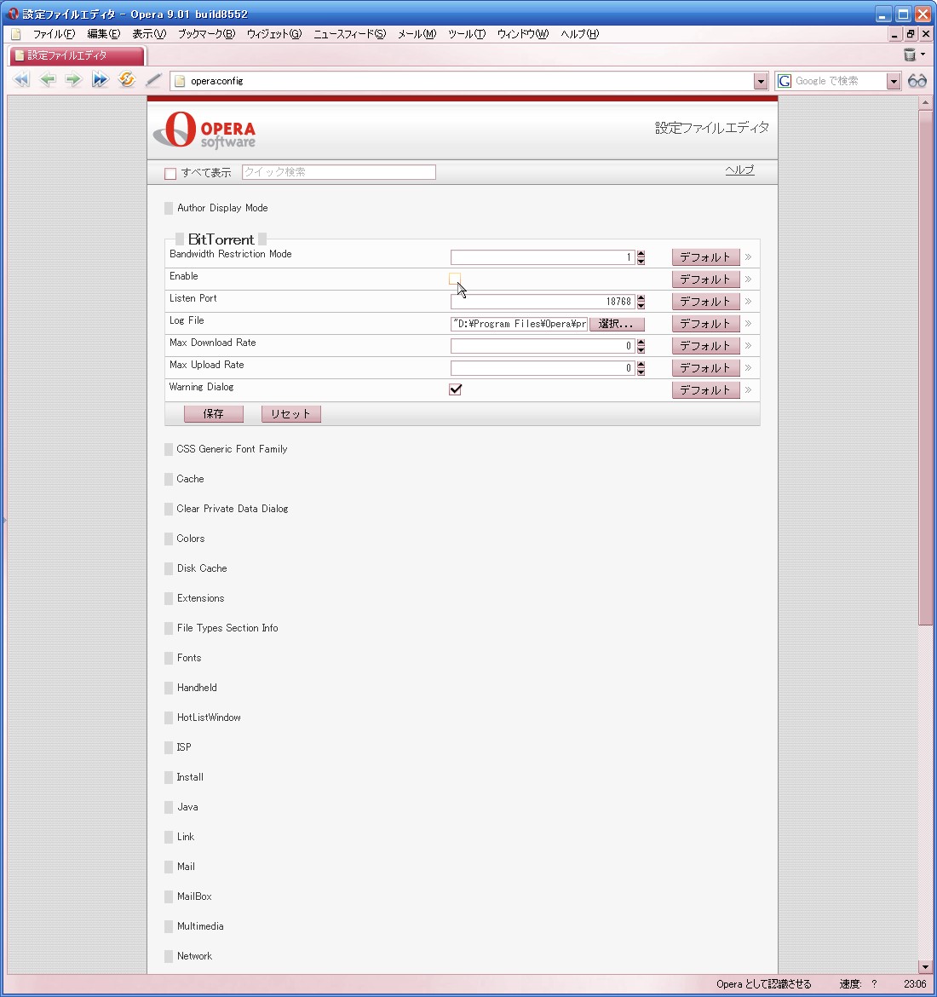The width and height of the screenshot is (937, 997).
Task: Uncheck the Warning Dialog checkbox
Action: pos(455,389)
